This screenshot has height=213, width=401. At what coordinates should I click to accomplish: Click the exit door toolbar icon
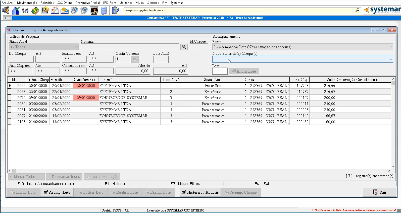(x=115, y=11)
